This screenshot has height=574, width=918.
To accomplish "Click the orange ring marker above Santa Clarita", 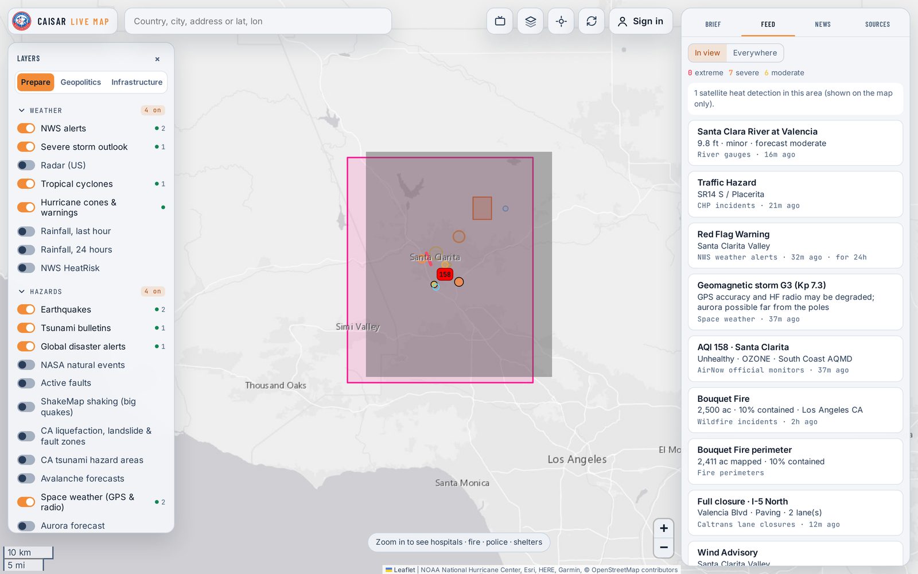I will (458, 236).
